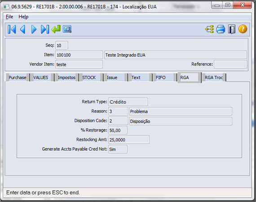The image size is (256, 202).
Task: Open the File menu
Action: click(x=9, y=17)
